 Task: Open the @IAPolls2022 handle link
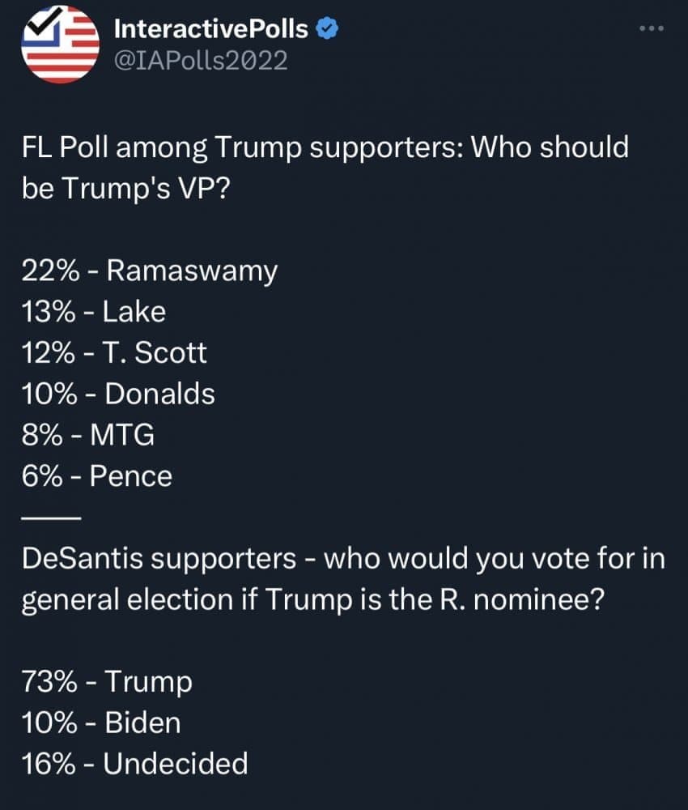[202, 60]
